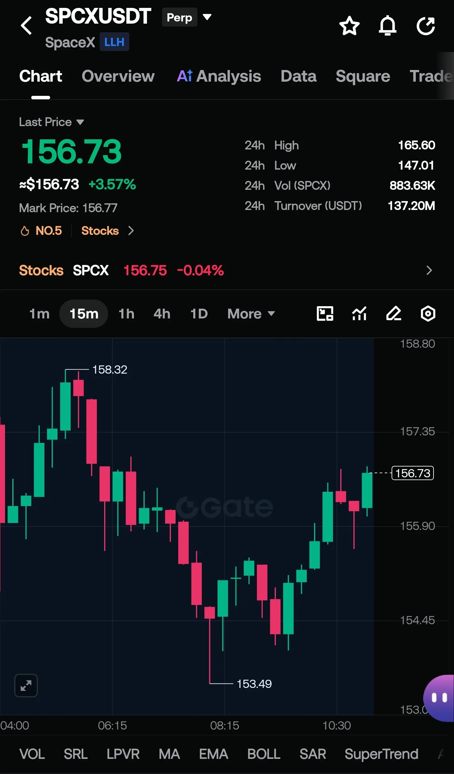The height and width of the screenshot is (774, 454).
Task: Open the picture-in-picture chart layout icon
Action: click(x=325, y=314)
